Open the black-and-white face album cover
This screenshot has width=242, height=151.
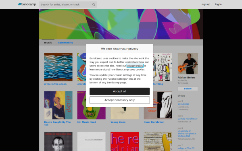58,141
